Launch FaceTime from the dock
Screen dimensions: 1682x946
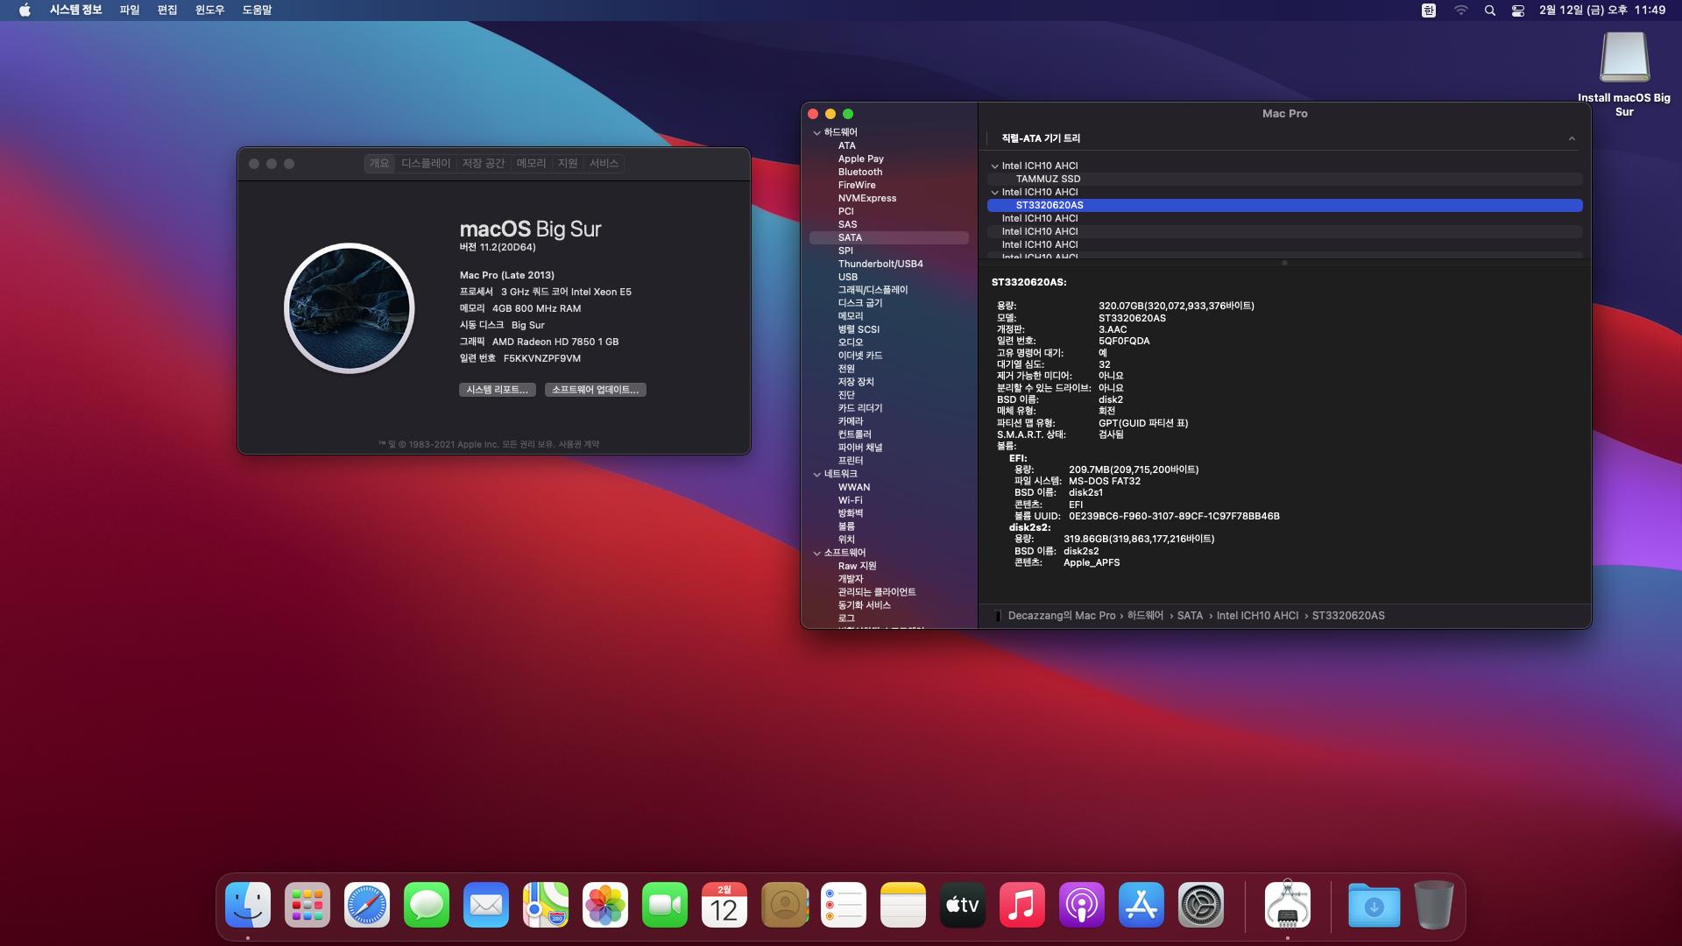(x=665, y=905)
